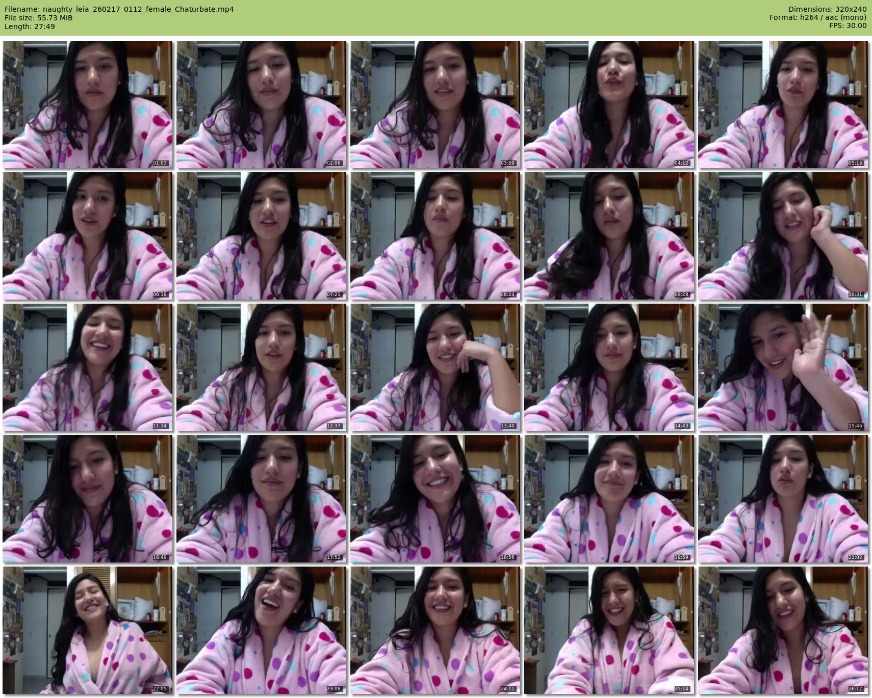The height and width of the screenshot is (698, 872).
Task: Click the Filename line in the header
Action: [119, 9]
